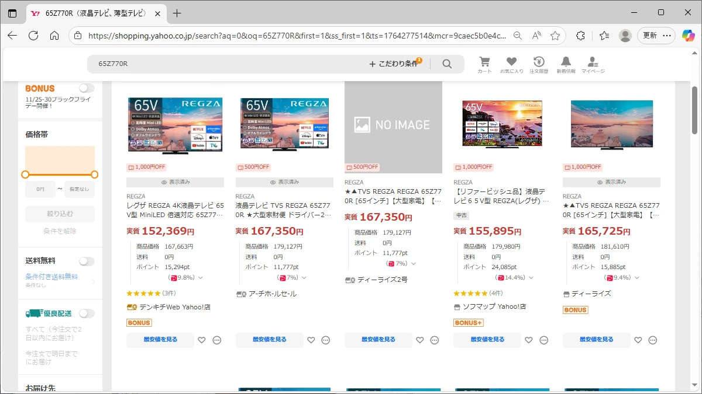Click the search magnifier icon
The height and width of the screenshot is (394, 702).
pyautogui.click(x=447, y=64)
